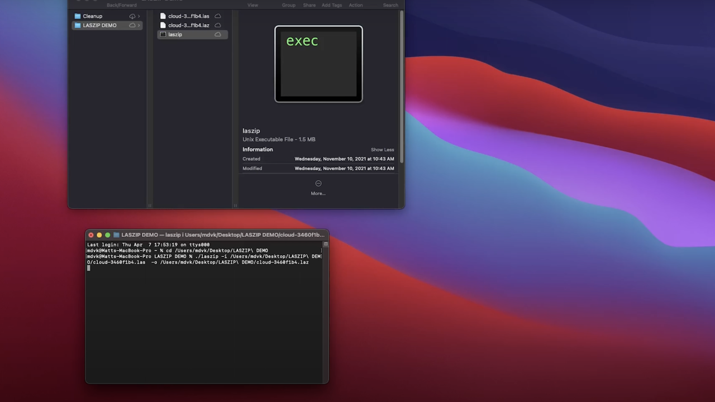Click the exec preview thumbnail
The width and height of the screenshot is (715, 402).
[318, 64]
